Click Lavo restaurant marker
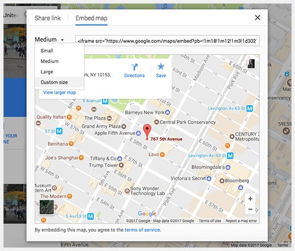The height and width of the screenshot is (251, 295). click(x=162, y=154)
